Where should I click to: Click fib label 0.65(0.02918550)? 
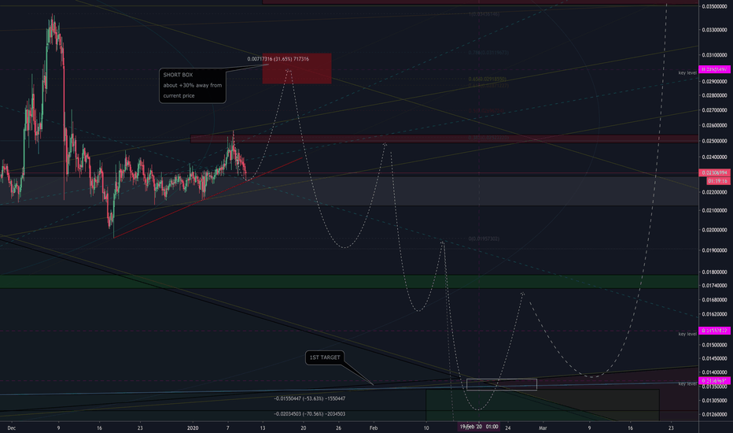coord(488,80)
